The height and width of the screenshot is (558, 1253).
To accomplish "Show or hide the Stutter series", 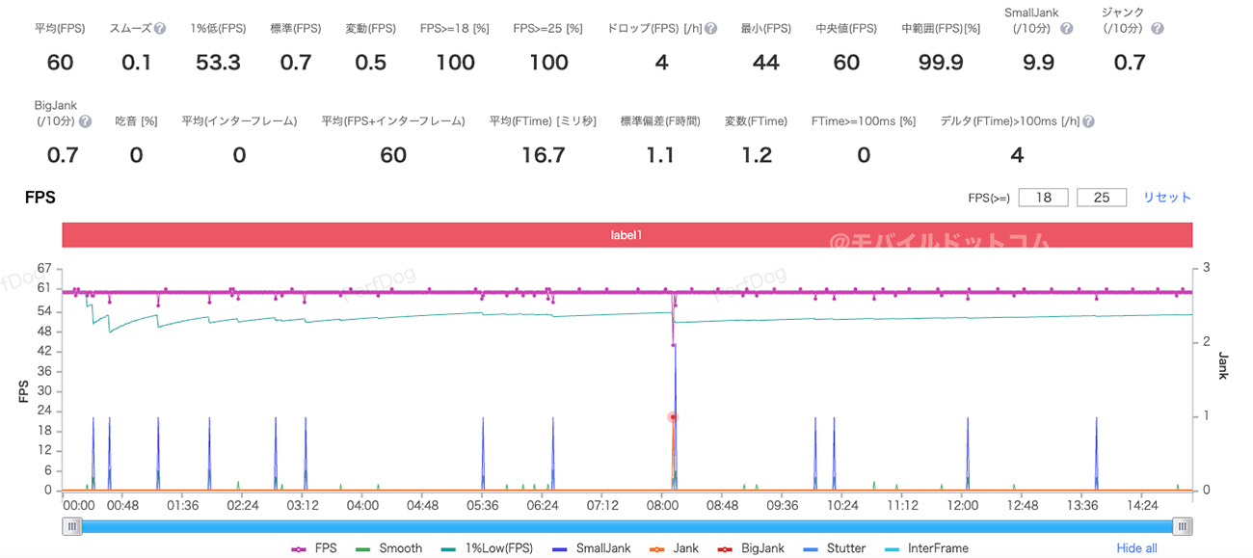I will [835, 548].
